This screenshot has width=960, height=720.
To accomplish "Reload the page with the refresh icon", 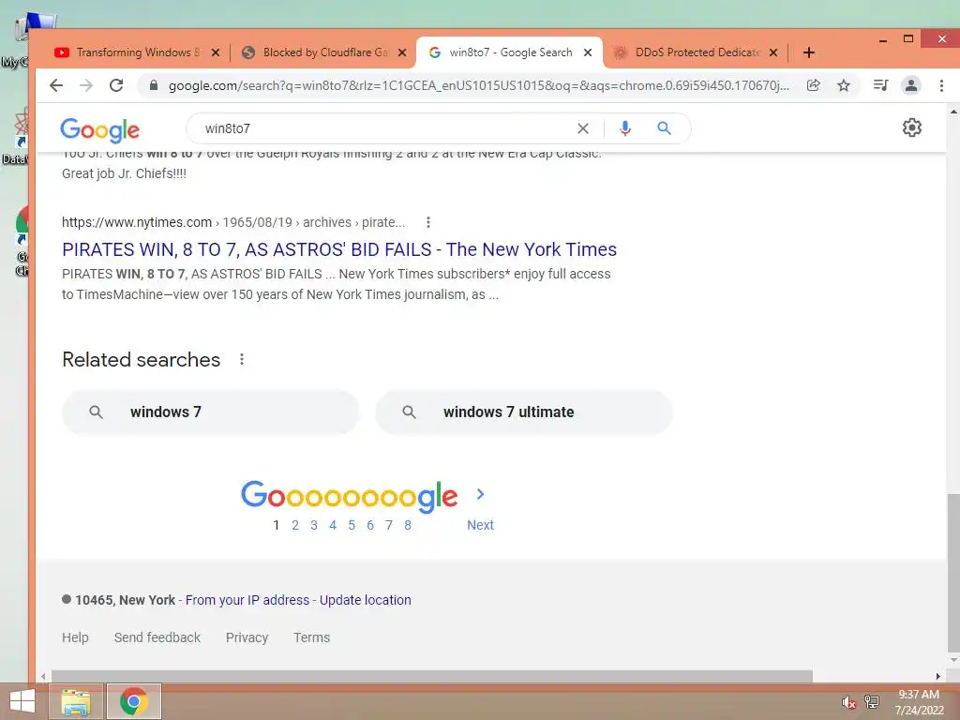I will click(x=116, y=85).
